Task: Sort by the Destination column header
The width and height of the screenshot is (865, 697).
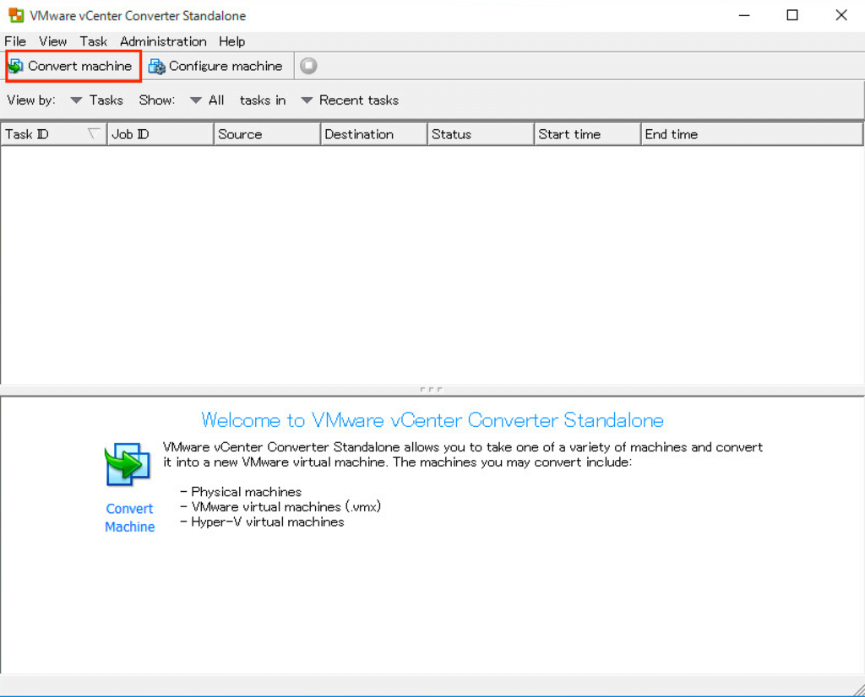Action: coord(374,134)
